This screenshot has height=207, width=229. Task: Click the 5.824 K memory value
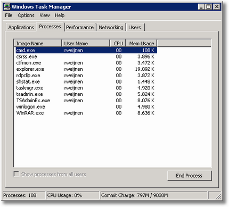[146, 94]
